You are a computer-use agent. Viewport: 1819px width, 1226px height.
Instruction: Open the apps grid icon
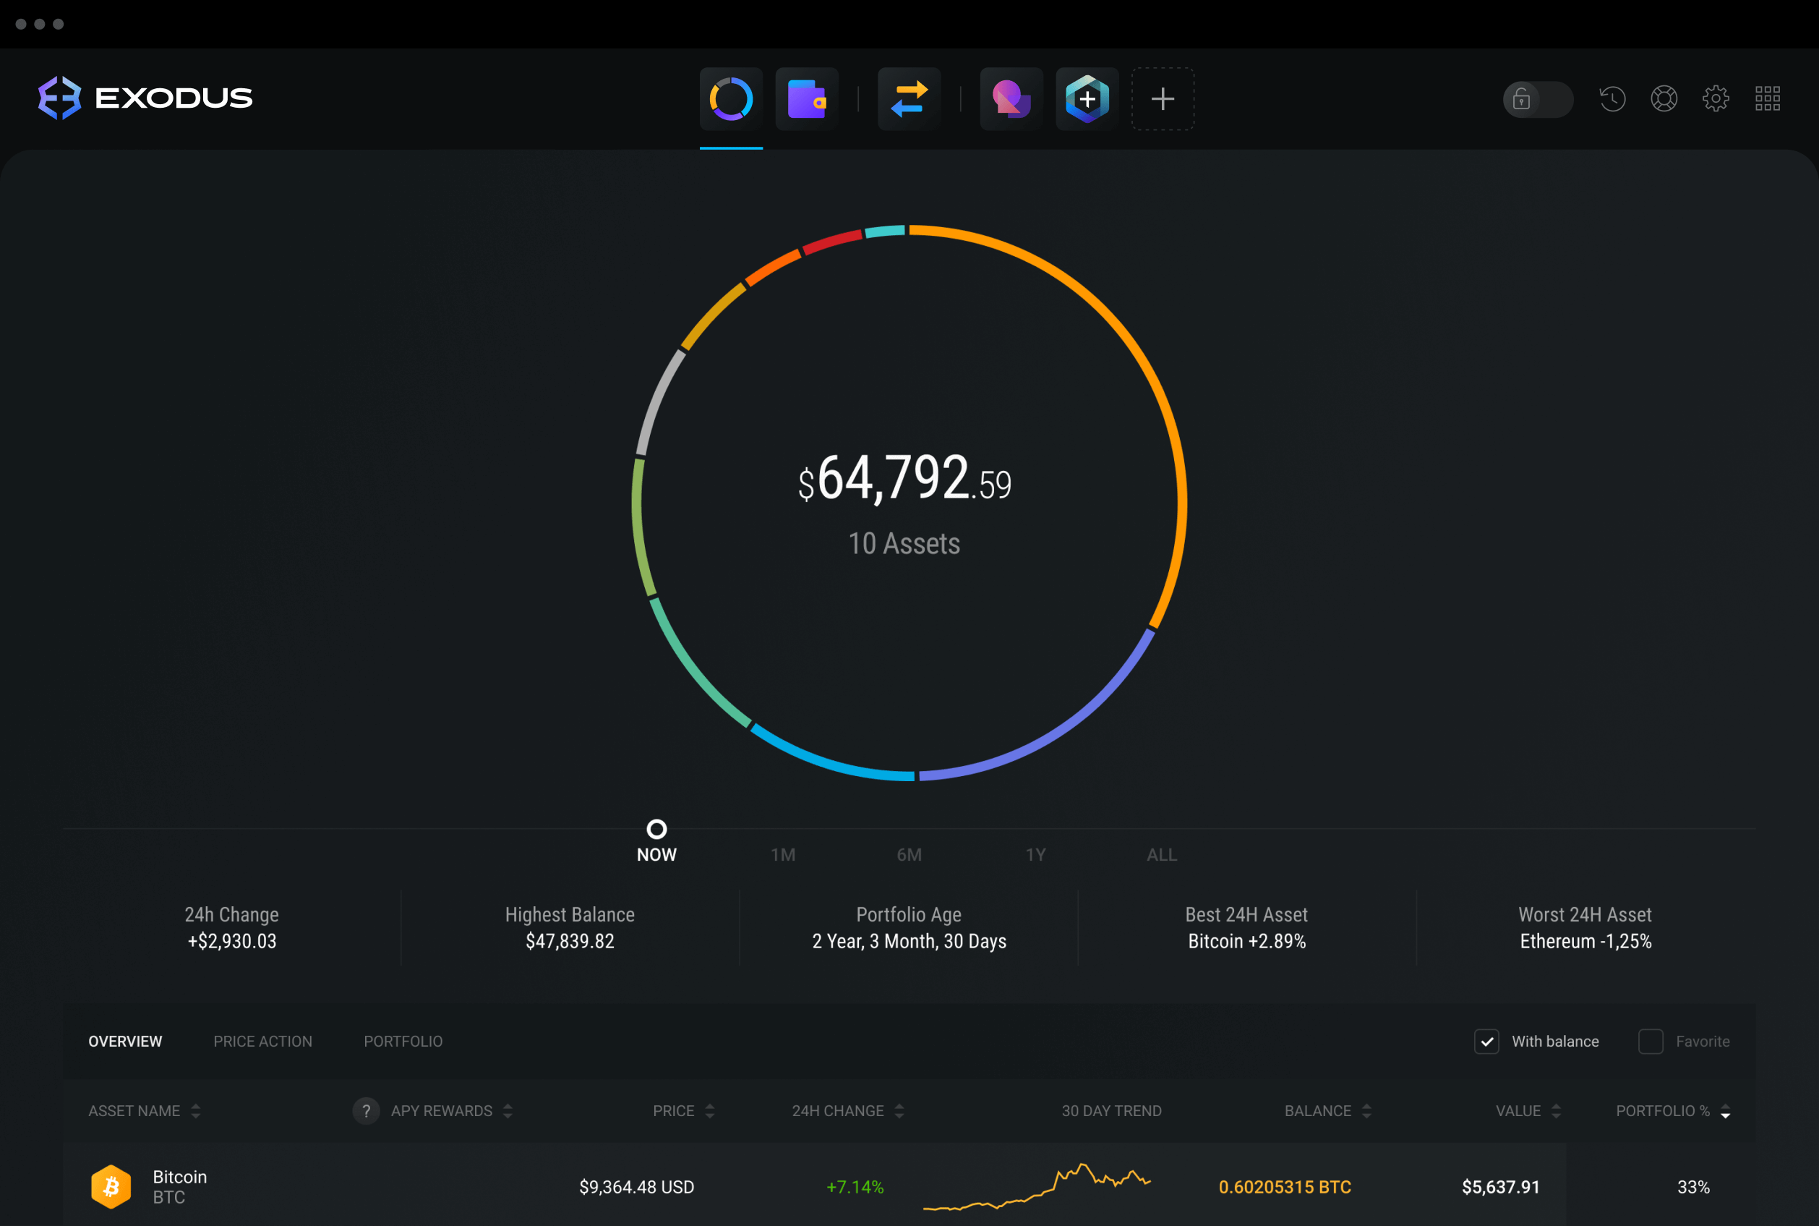[x=1770, y=97]
